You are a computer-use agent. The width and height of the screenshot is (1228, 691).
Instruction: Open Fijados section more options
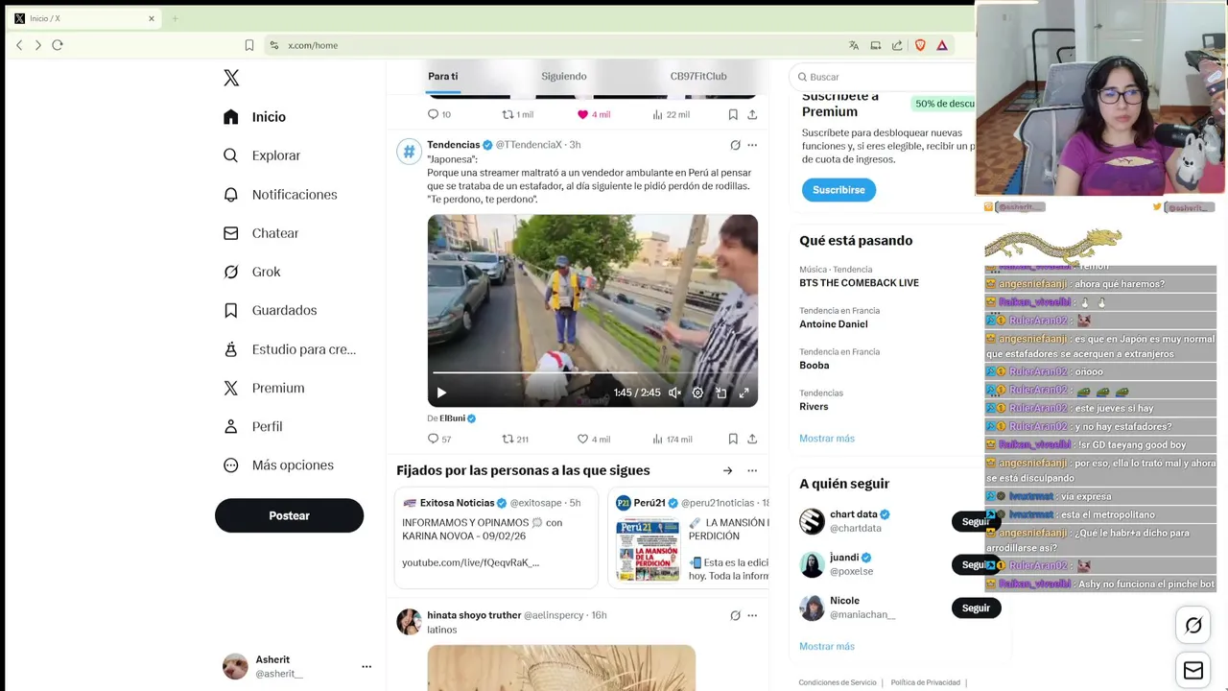pyautogui.click(x=752, y=470)
